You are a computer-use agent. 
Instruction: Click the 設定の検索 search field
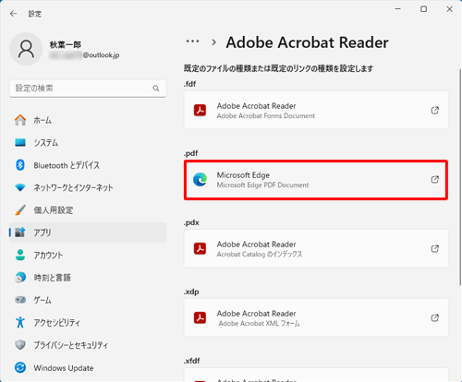88,89
